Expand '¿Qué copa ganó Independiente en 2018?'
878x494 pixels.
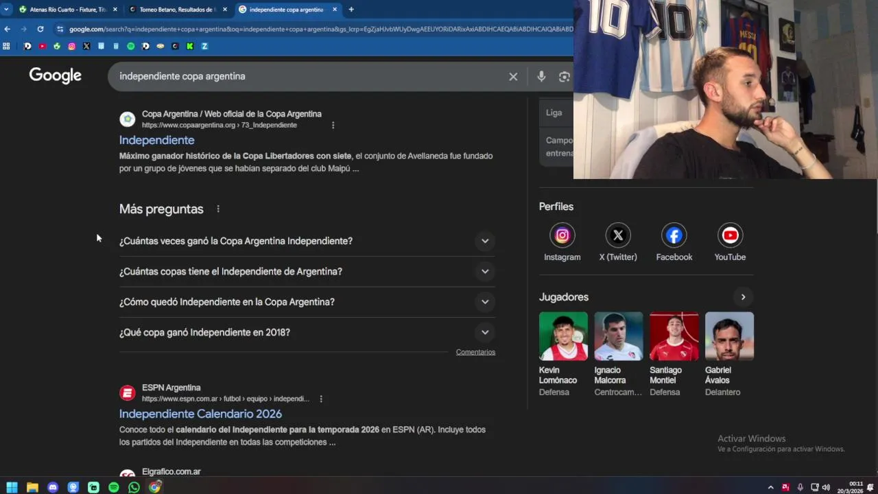coord(307,332)
